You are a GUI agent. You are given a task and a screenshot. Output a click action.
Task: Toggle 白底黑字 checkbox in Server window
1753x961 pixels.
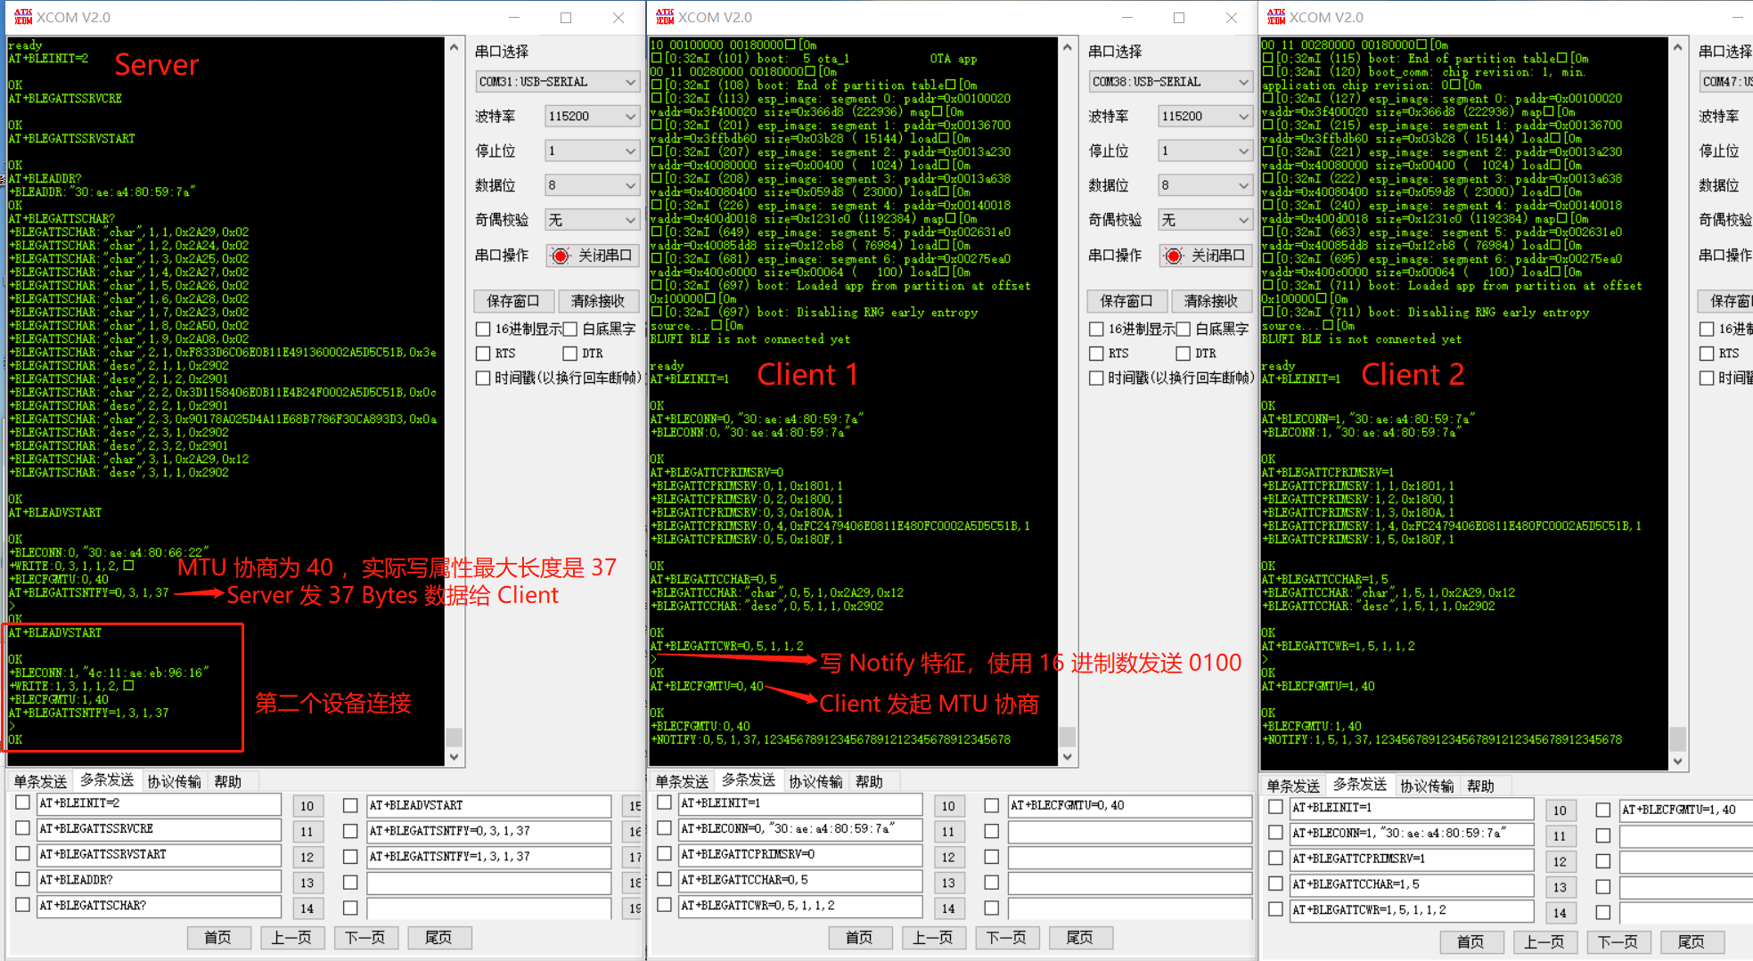click(x=570, y=330)
